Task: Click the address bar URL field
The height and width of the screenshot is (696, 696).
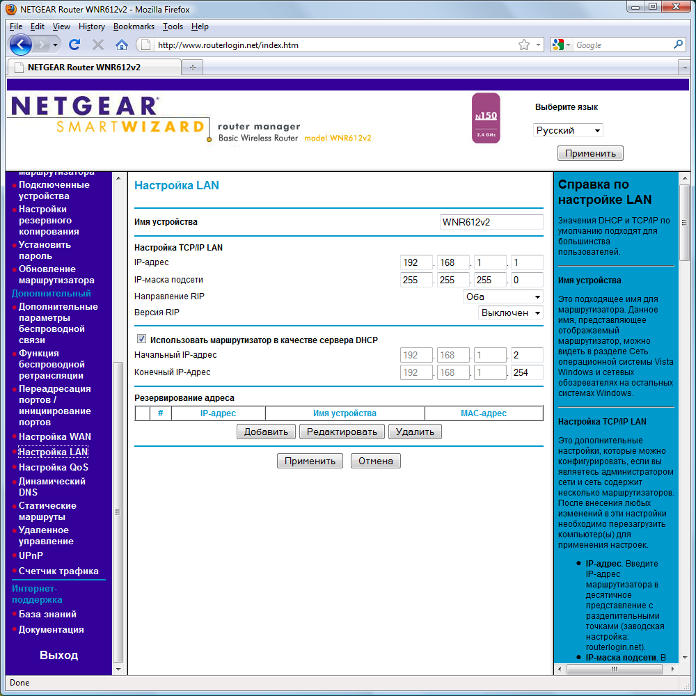Action: 335,45
